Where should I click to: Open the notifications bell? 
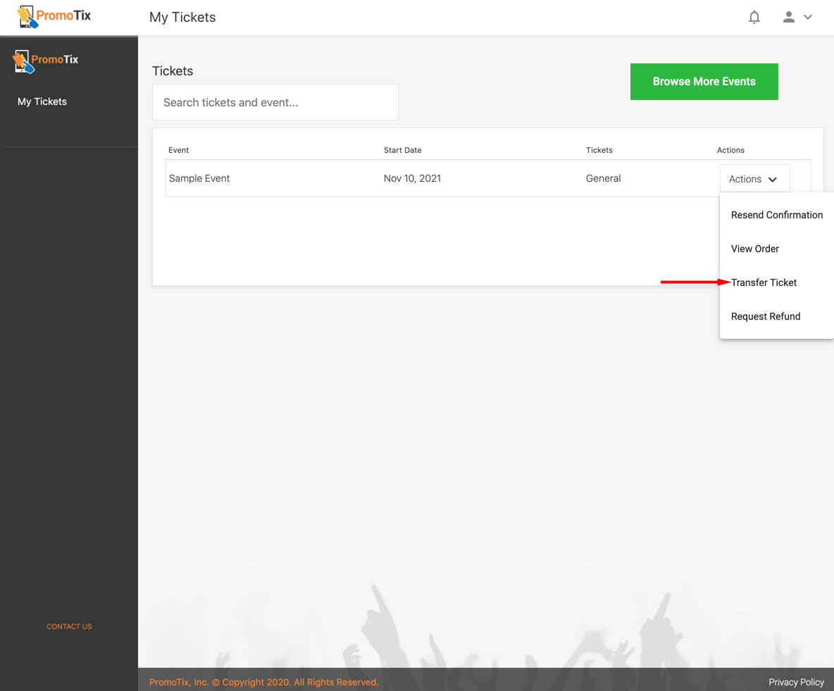tap(754, 17)
